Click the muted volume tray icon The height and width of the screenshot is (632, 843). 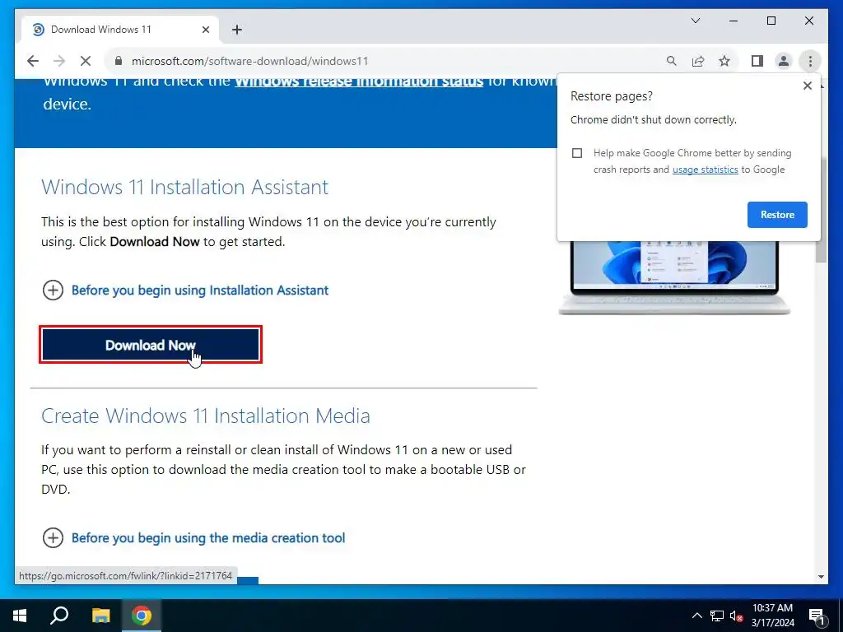pyautogui.click(x=736, y=616)
